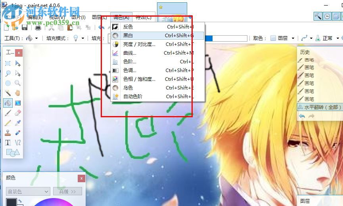Viewport: 343px width, 206px height.
Task: Select the Recolor tool
Action: pos(18,133)
